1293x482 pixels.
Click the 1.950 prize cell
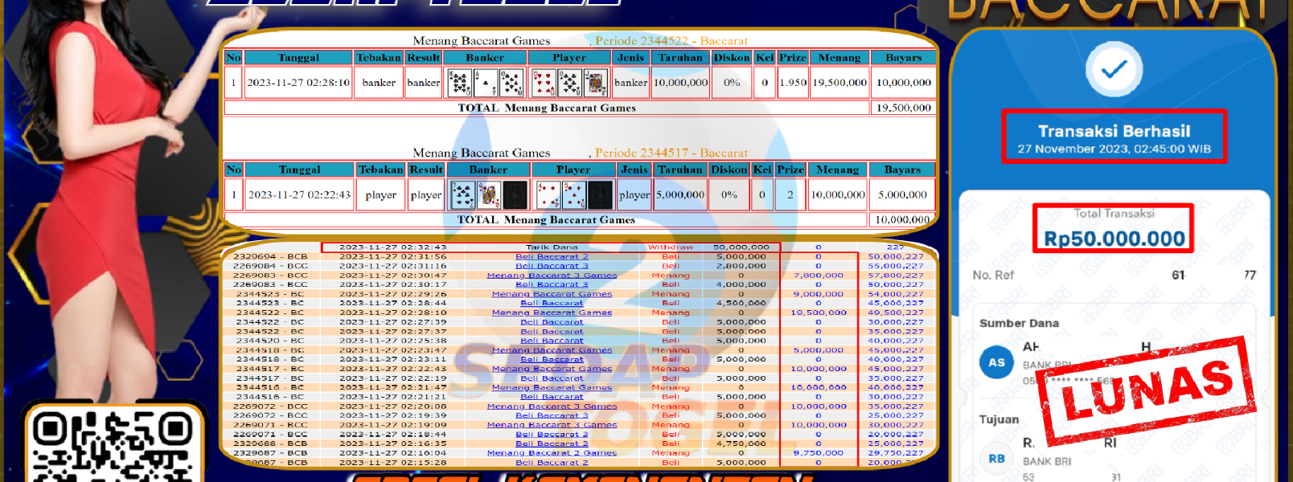coord(793,83)
